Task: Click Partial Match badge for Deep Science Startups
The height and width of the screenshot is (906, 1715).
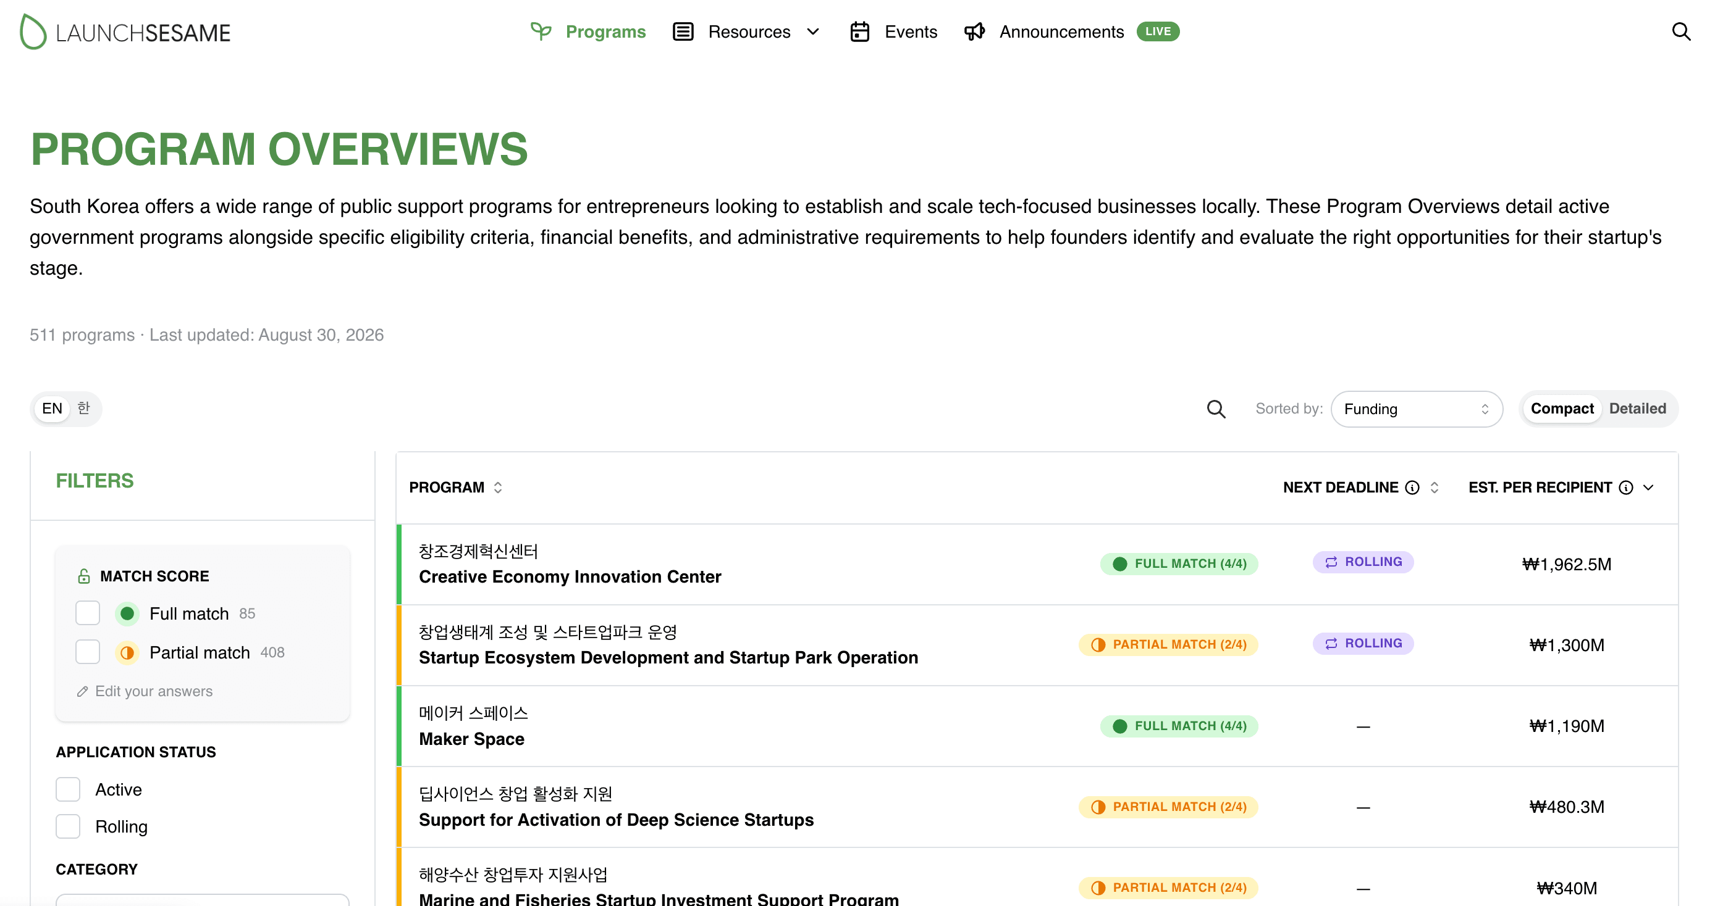Action: (1168, 807)
